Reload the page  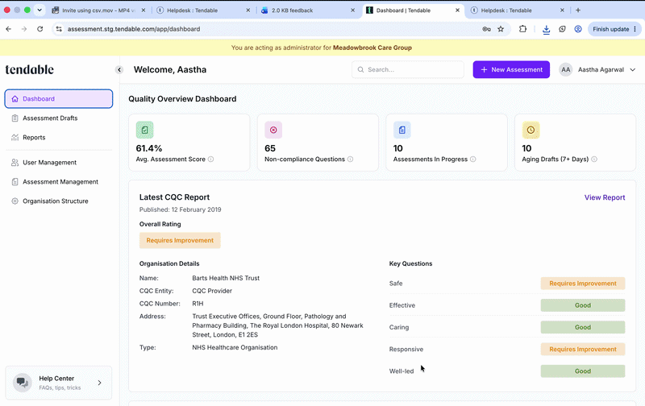coord(40,29)
